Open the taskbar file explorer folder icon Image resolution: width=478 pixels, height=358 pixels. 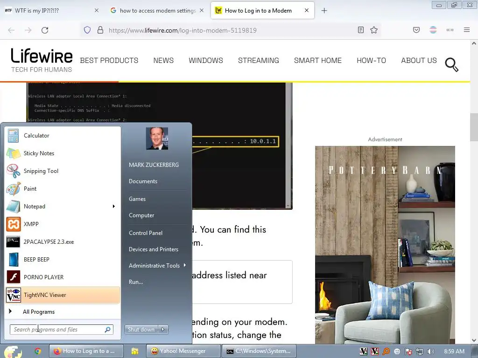pos(134,351)
